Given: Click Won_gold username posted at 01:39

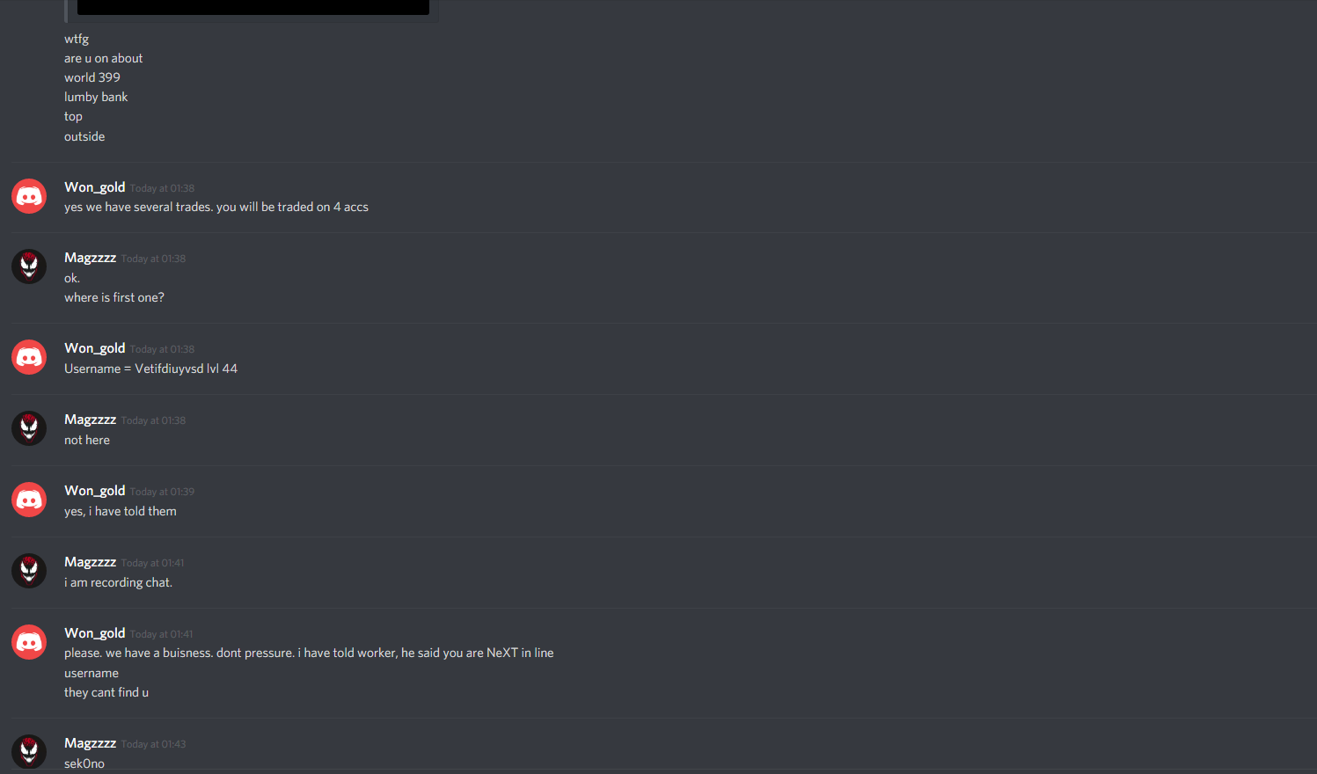Looking at the screenshot, I should (x=95, y=491).
